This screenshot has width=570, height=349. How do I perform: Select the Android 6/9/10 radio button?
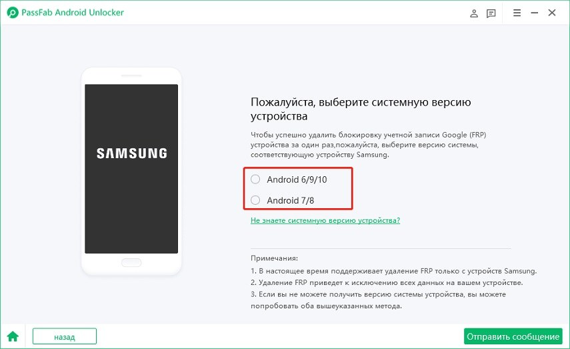tap(255, 179)
